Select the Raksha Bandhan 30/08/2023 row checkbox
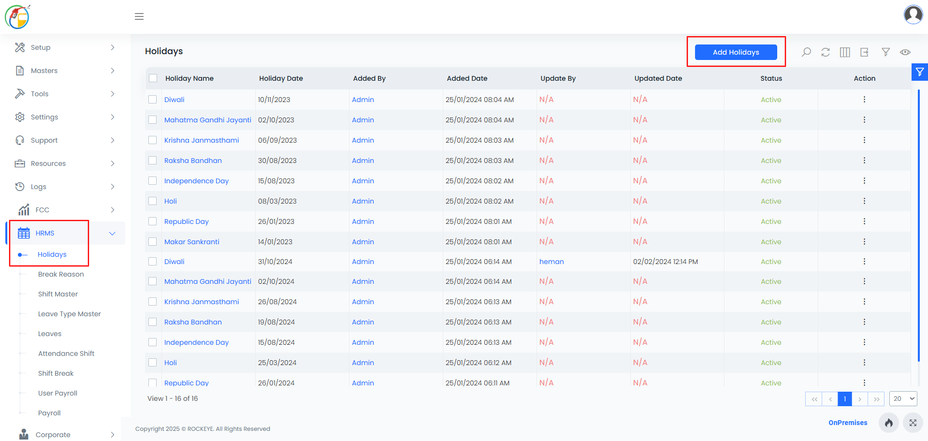928x441 pixels. (x=153, y=161)
